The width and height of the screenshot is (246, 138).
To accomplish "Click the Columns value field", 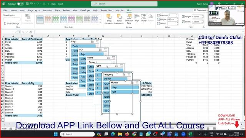I will [172, 15].
